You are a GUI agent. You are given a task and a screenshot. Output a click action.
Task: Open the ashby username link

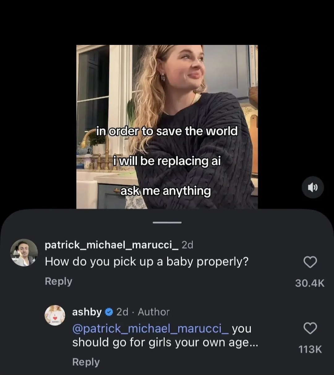click(87, 312)
